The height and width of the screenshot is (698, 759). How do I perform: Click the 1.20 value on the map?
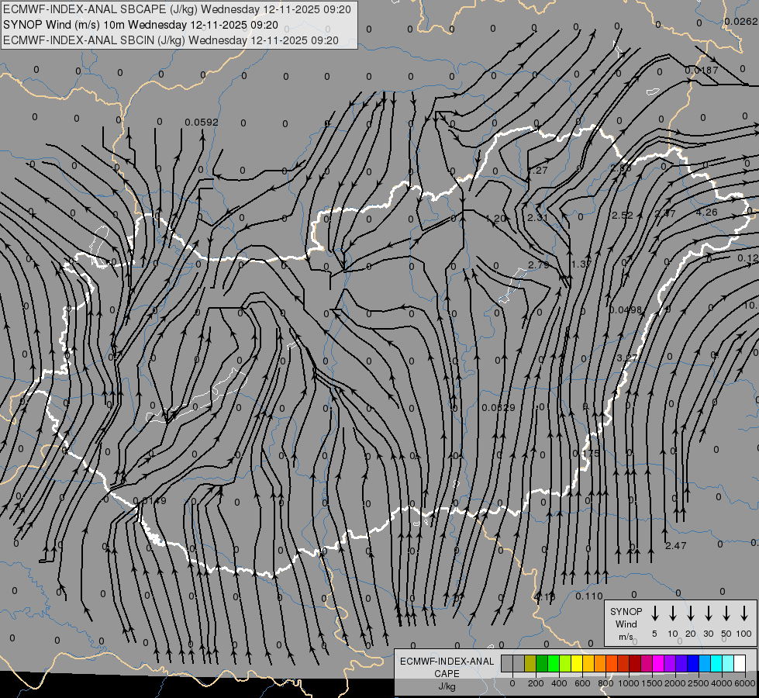(x=496, y=219)
